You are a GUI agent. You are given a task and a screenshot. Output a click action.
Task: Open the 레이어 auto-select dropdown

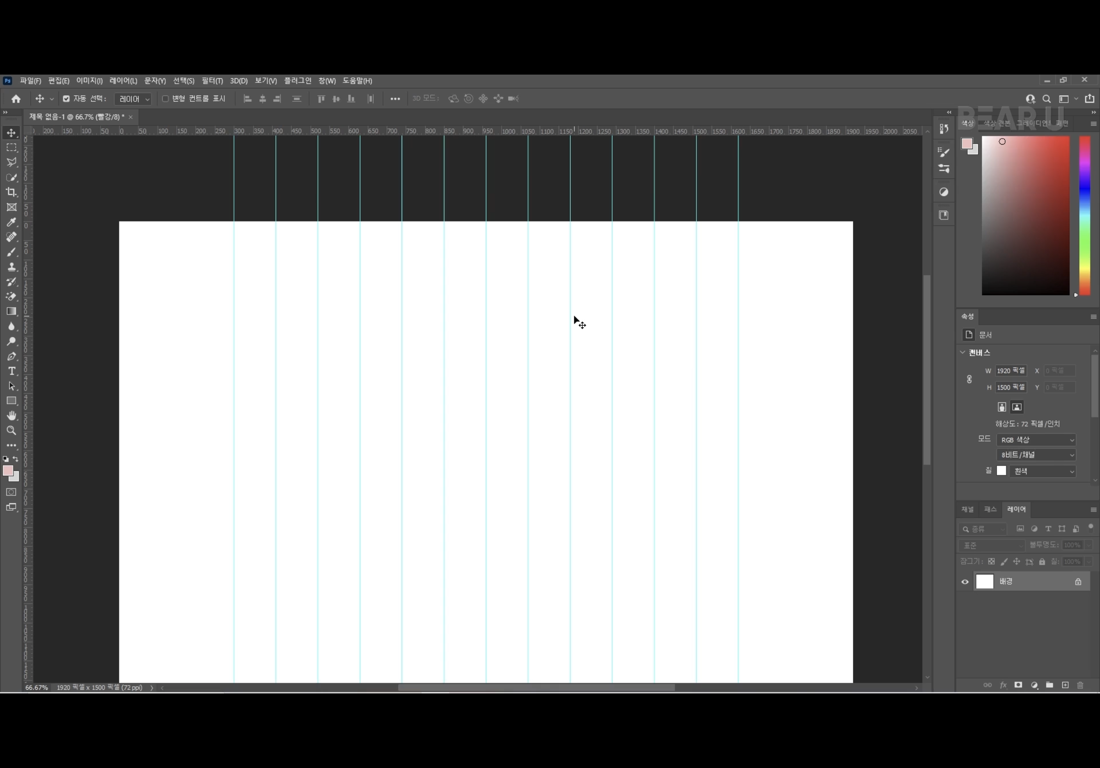tap(134, 99)
